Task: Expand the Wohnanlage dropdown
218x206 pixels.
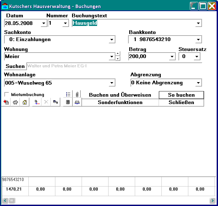Action: click(112, 83)
